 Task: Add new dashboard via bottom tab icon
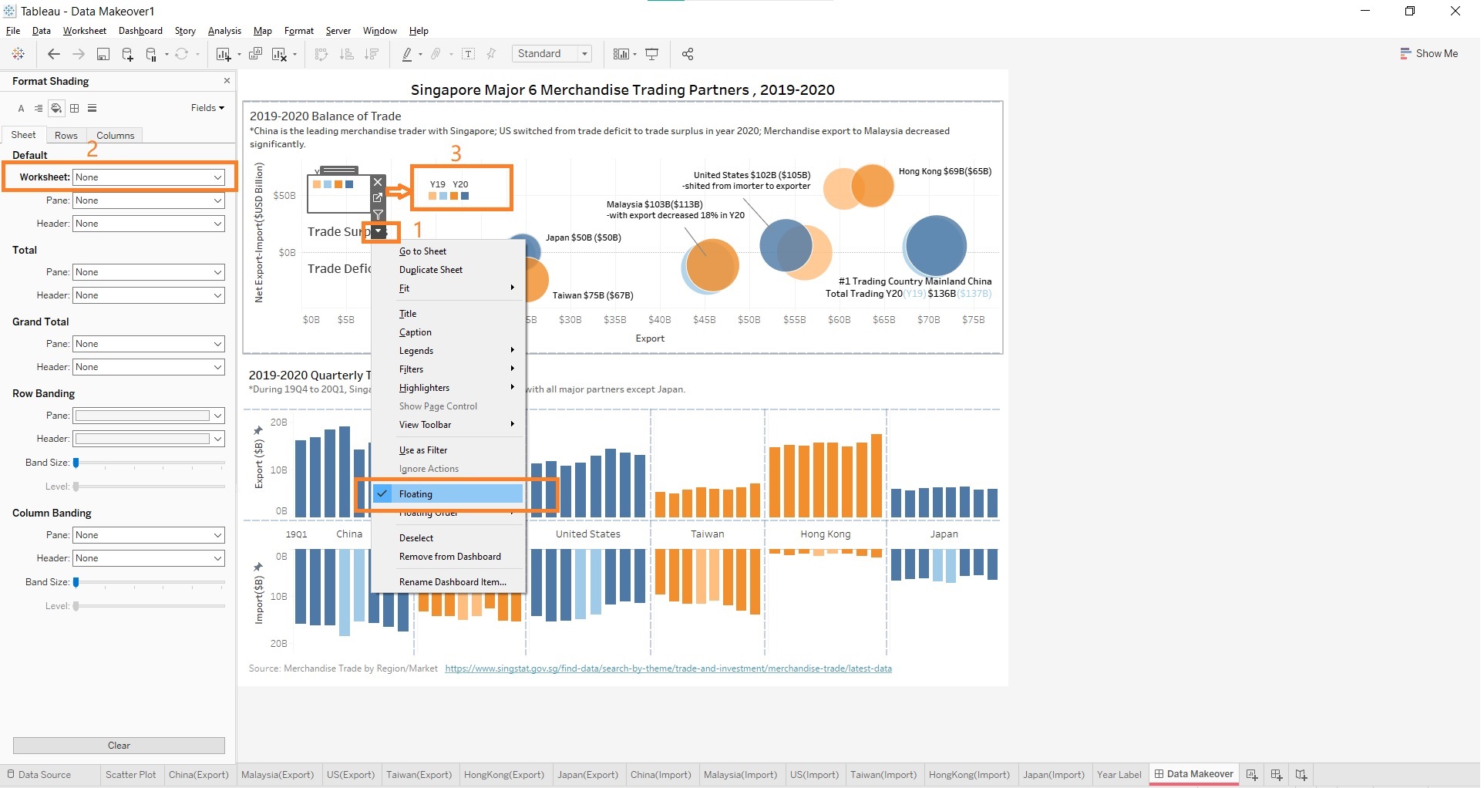pyautogui.click(x=1277, y=775)
